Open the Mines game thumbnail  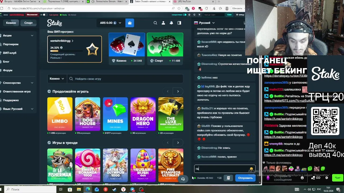tap(115, 114)
